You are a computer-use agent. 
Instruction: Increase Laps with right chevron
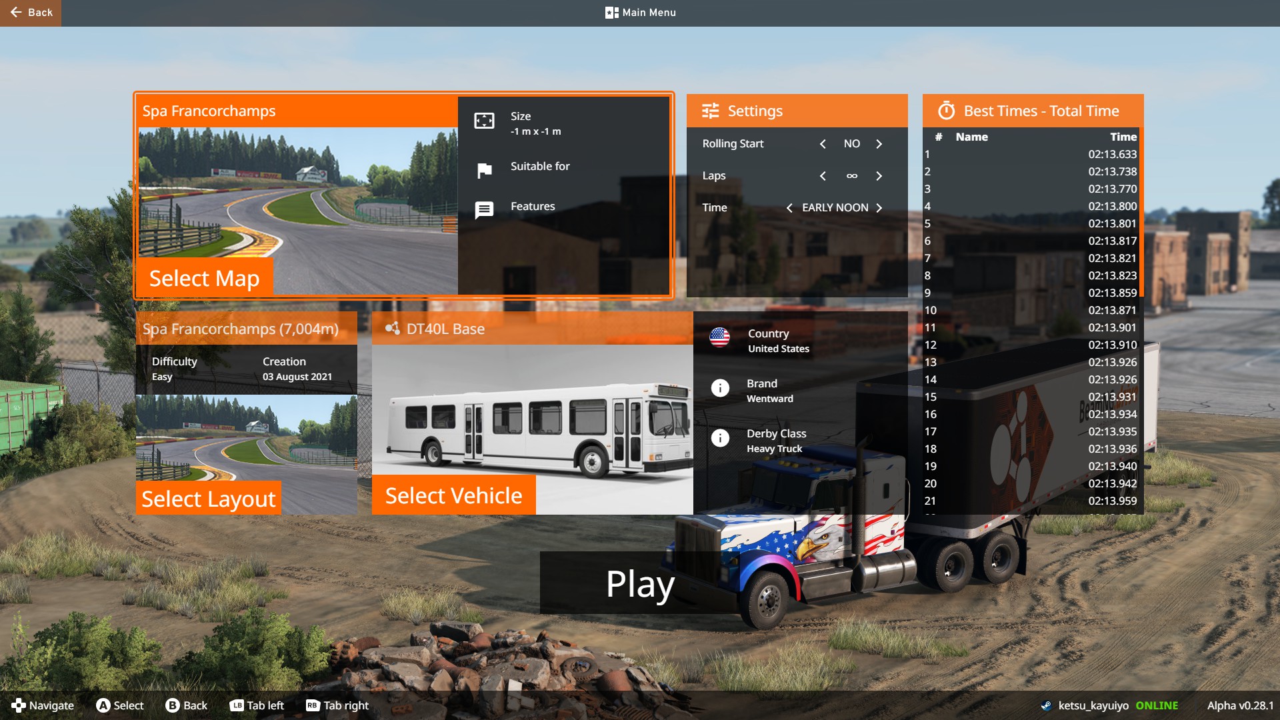coord(879,176)
